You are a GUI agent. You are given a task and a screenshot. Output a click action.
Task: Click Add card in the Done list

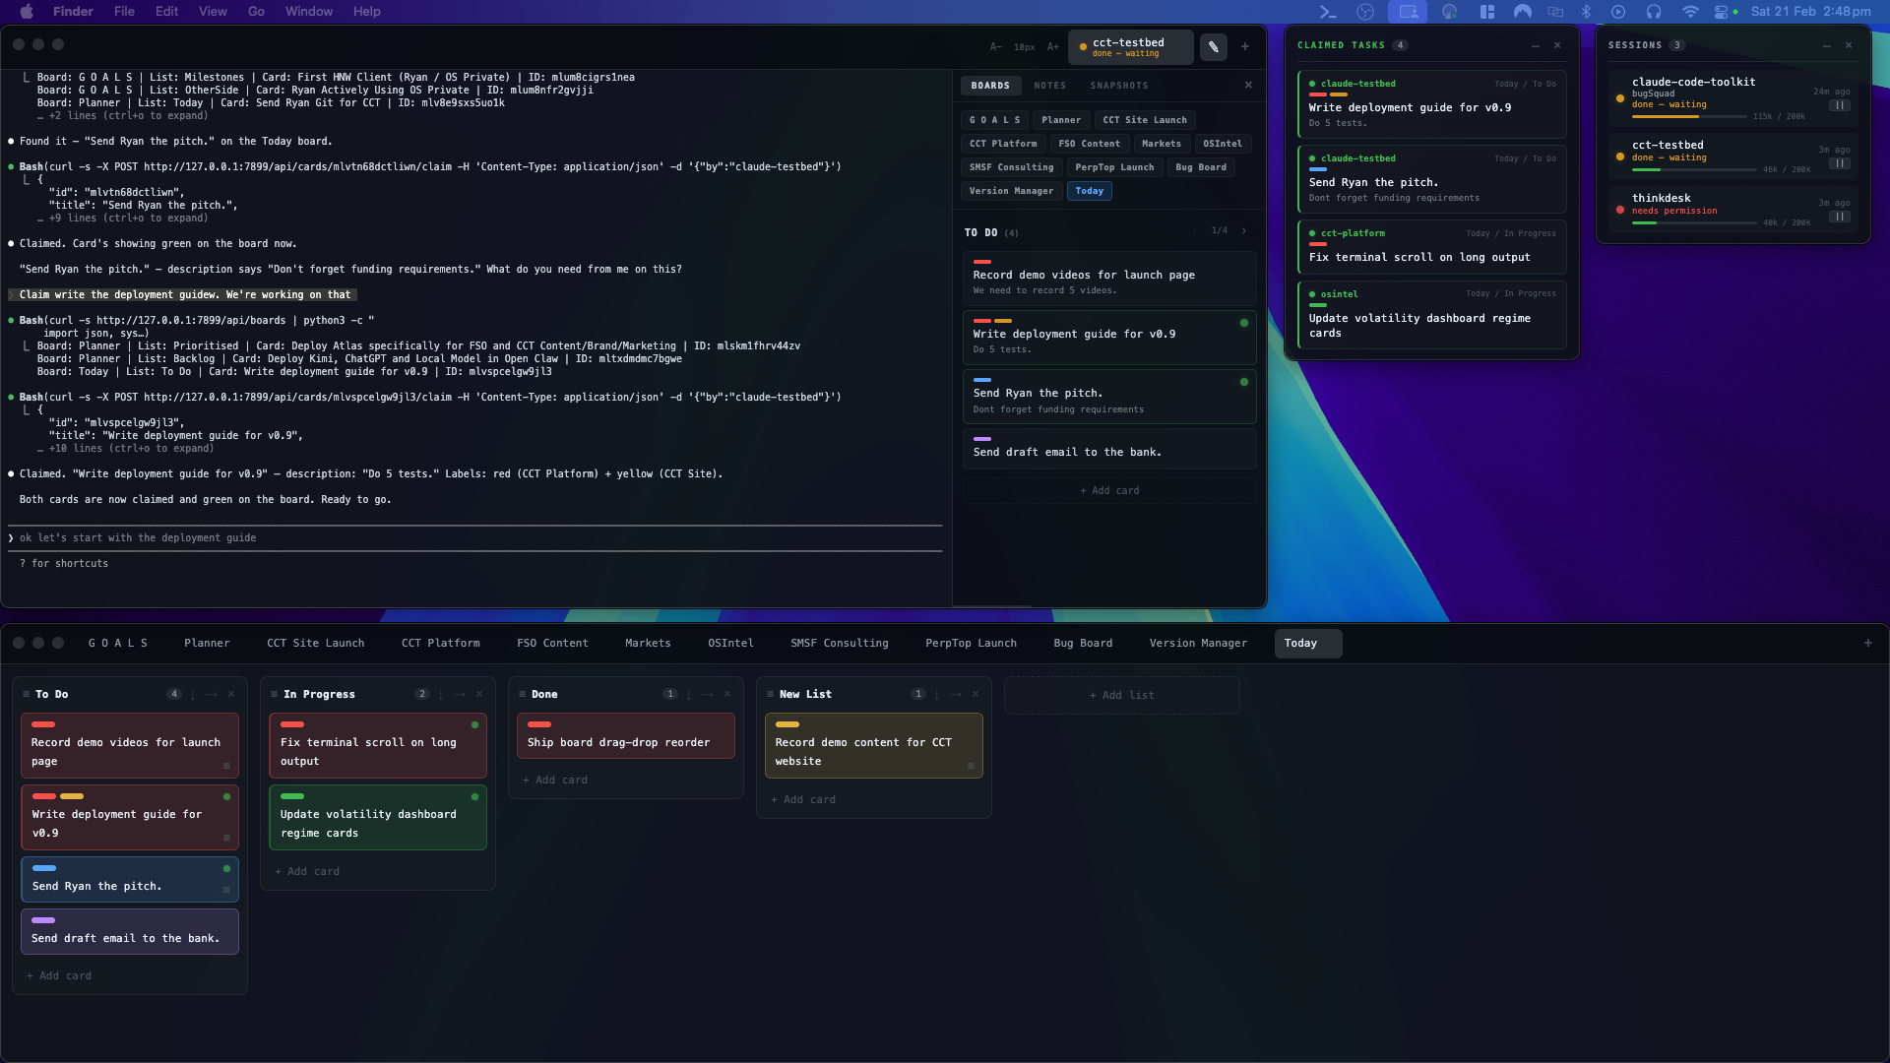coord(554,779)
